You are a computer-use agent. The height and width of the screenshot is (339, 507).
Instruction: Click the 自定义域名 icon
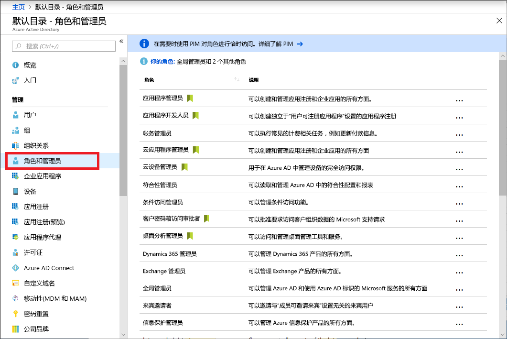[x=15, y=283]
